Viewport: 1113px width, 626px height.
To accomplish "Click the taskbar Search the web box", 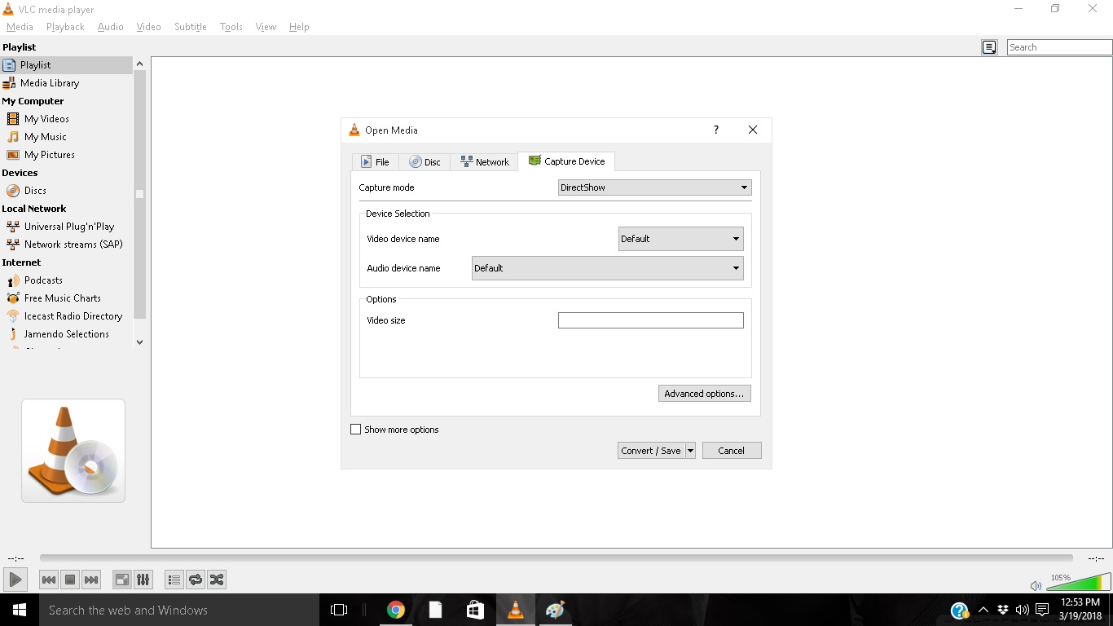I will (x=179, y=610).
